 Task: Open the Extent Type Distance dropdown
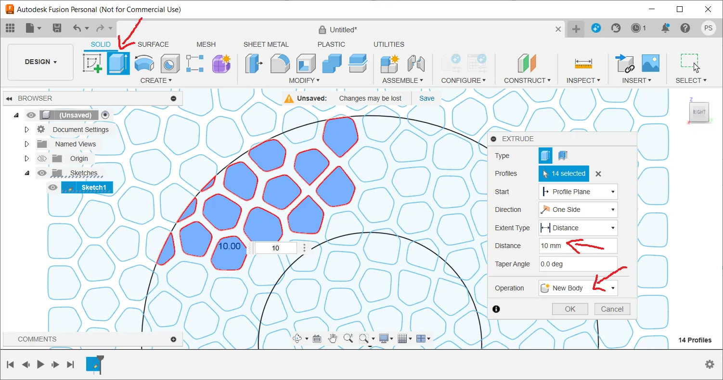tap(578, 228)
